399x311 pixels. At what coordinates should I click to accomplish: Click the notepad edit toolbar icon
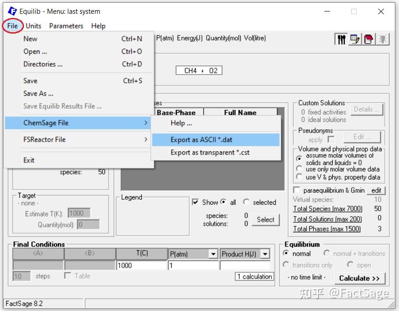(x=355, y=40)
